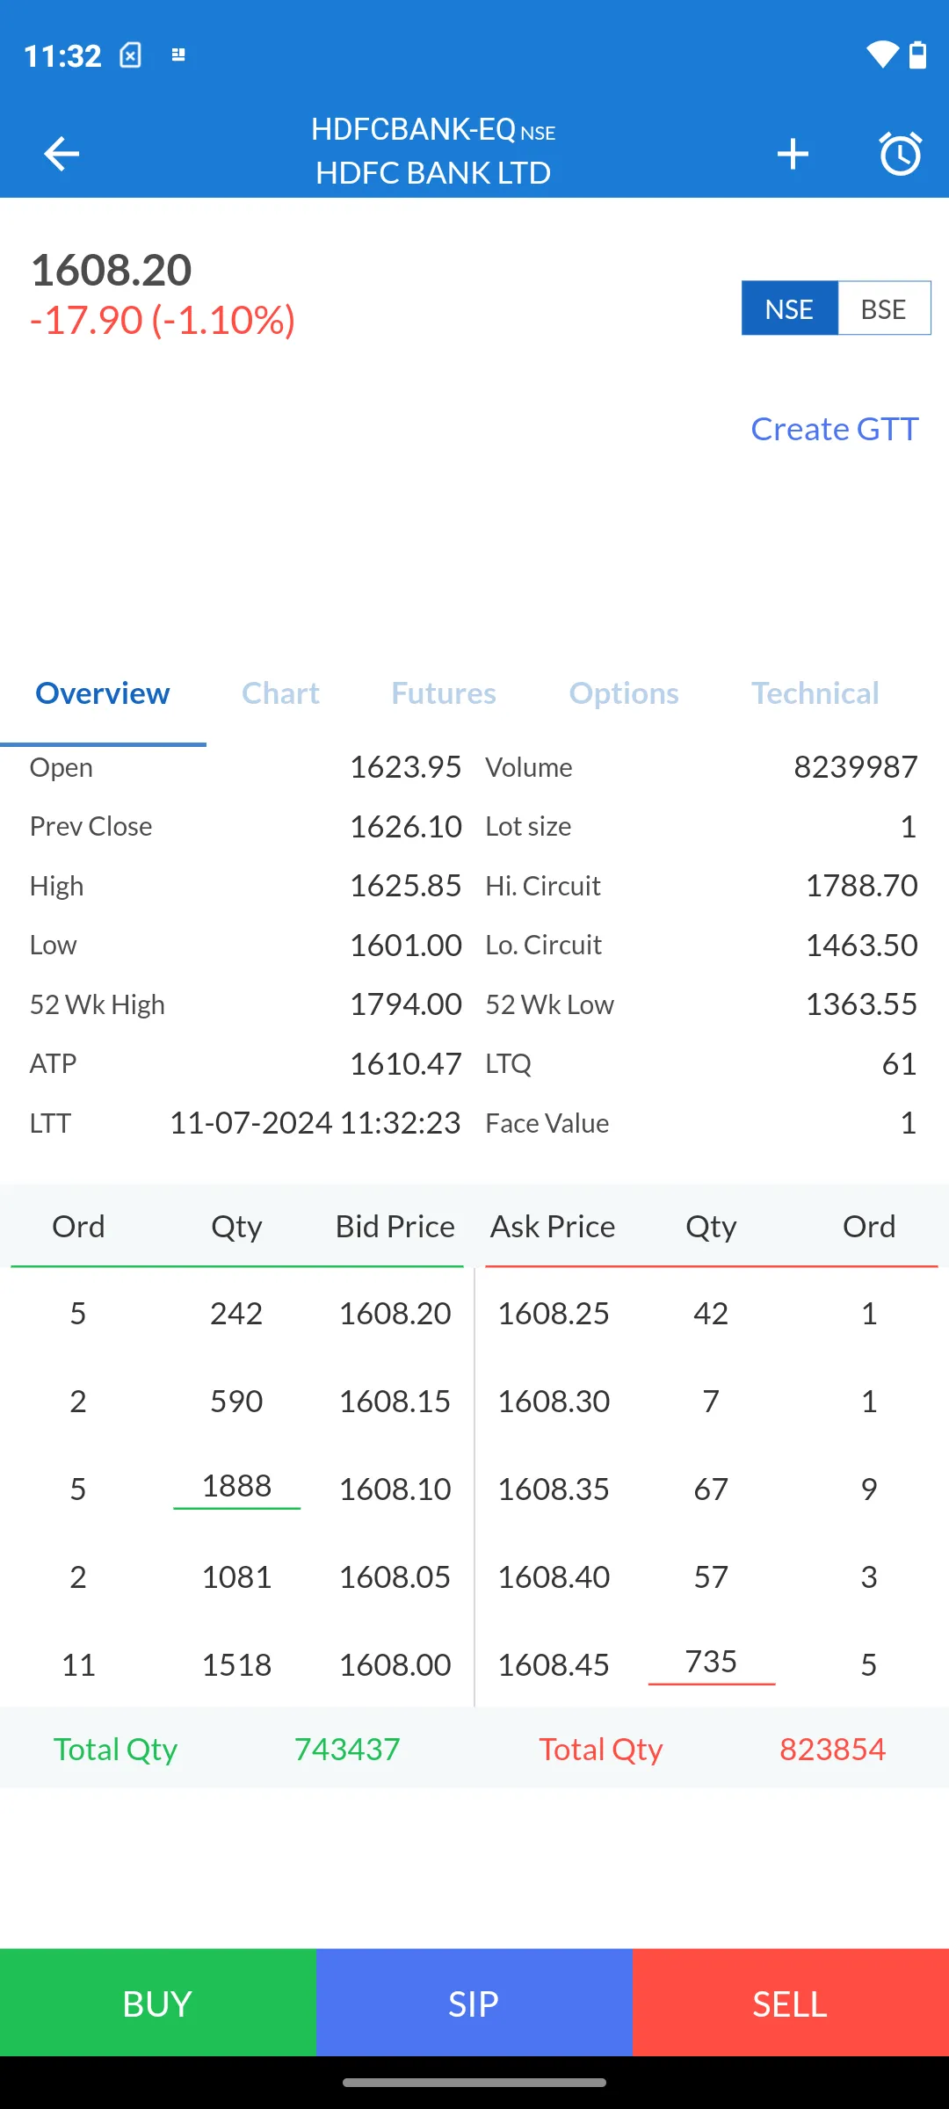Show the Technical tab

click(815, 693)
